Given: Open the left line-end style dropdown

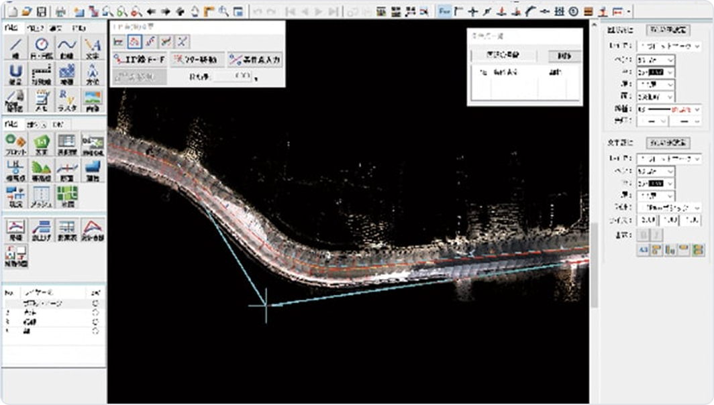Looking at the screenshot, I should click(x=652, y=121).
